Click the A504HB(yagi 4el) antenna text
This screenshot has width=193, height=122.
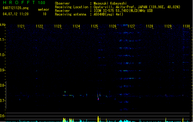pyautogui.click(x=108, y=14)
